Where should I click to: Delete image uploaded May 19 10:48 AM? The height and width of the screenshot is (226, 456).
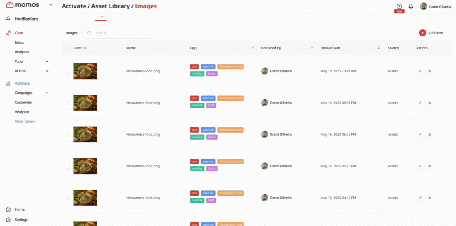click(x=429, y=71)
